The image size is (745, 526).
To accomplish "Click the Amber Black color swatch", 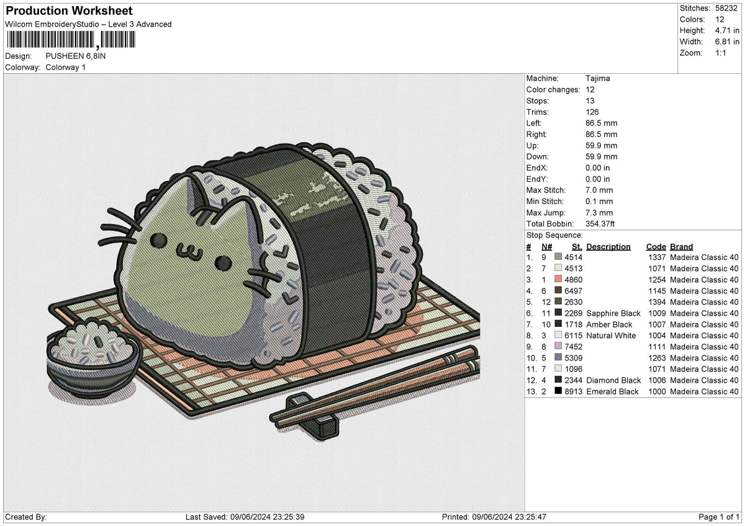I will [558, 324].
